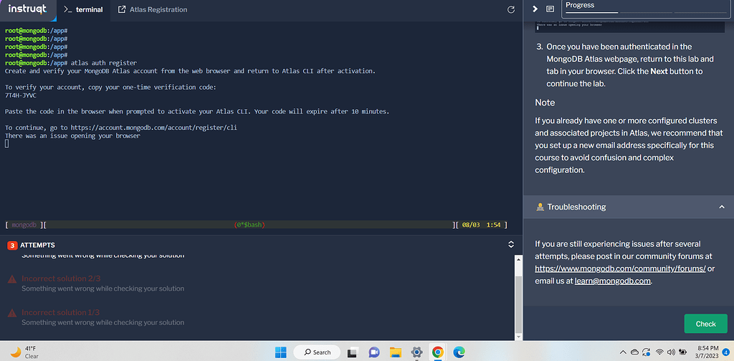
Task: Click the green Check button
Action: (x=705, y=324)
